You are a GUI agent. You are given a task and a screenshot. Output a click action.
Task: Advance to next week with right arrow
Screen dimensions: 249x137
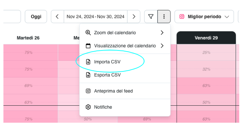(134, 17)
